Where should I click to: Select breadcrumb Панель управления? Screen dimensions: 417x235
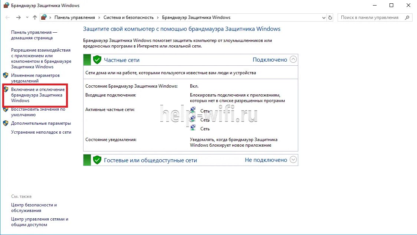(75, 17)
